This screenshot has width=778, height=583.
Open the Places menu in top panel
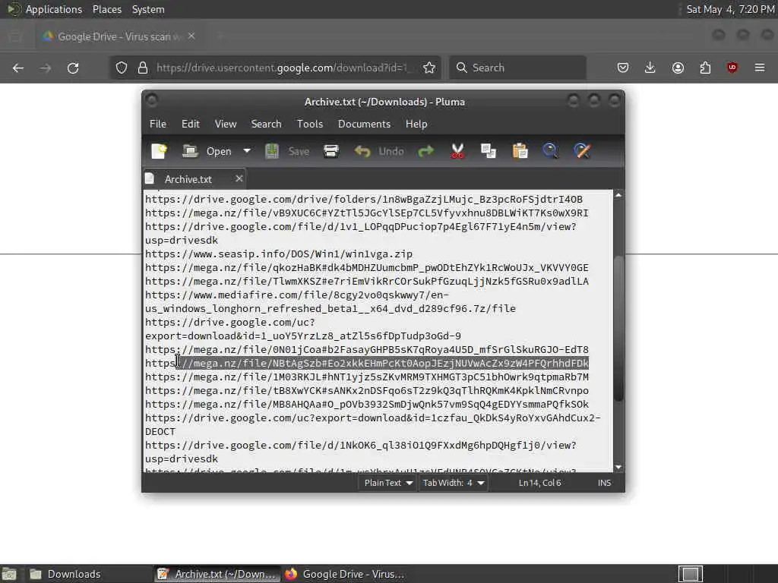click(107, 9)
